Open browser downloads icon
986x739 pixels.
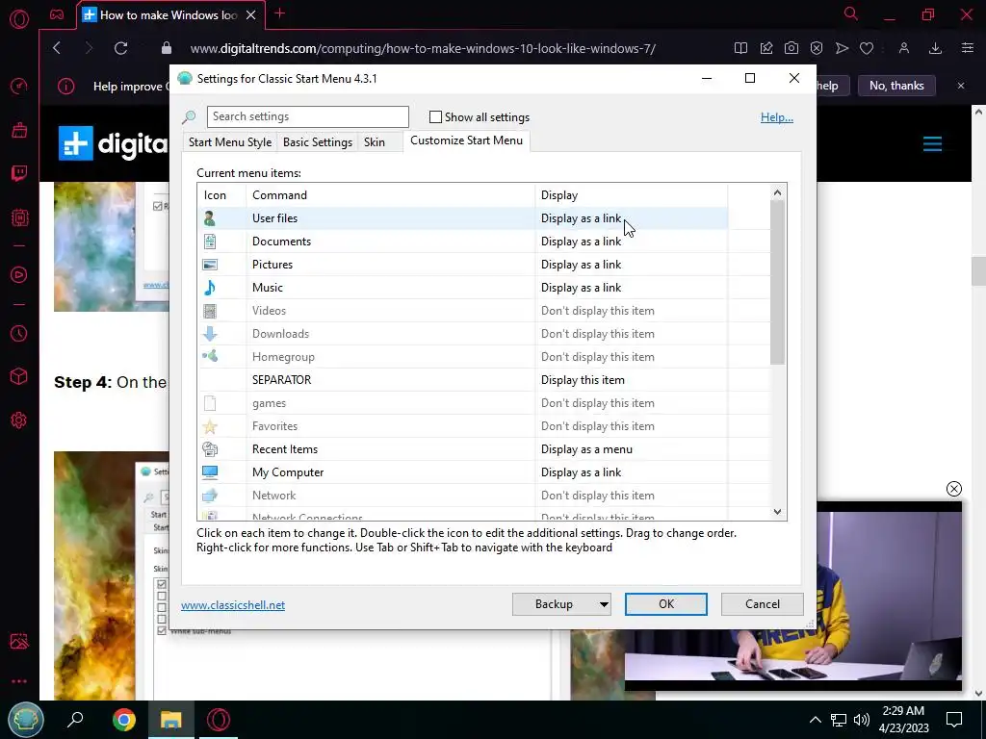[936, 48]
